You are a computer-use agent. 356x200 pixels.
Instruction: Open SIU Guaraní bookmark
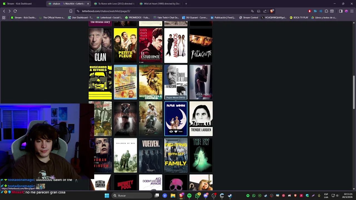195,17
